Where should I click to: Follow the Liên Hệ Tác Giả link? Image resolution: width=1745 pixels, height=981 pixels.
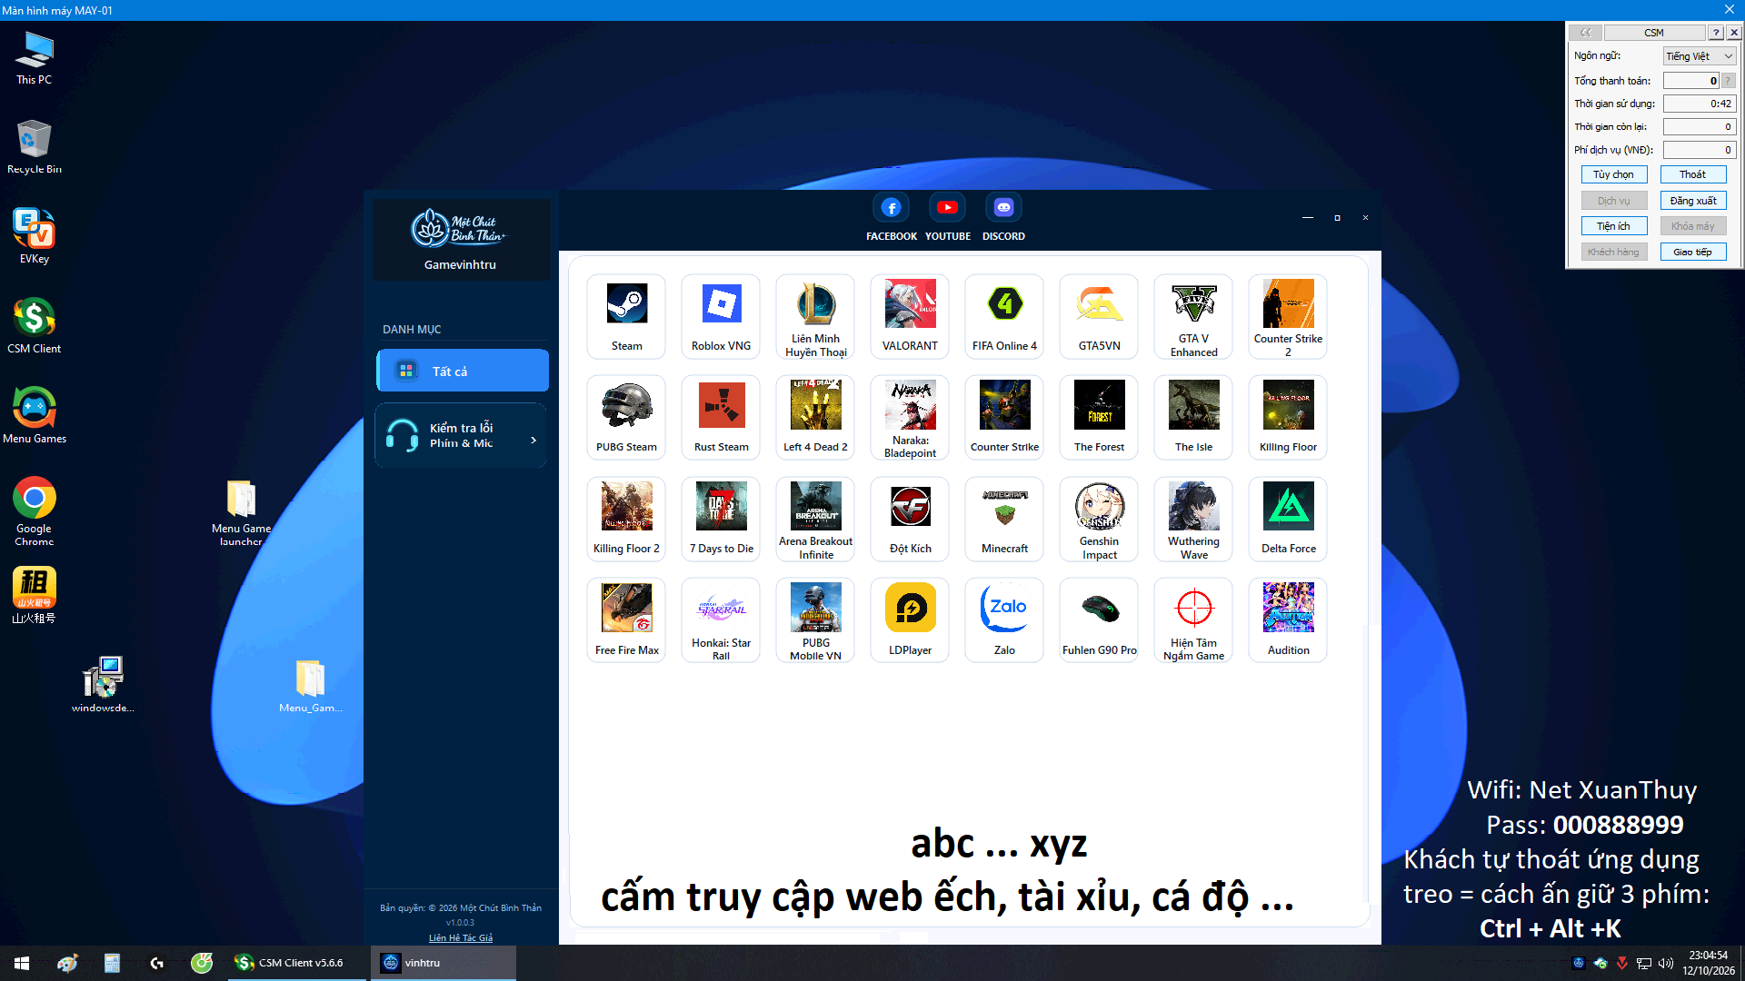click(x=461, y=938)
